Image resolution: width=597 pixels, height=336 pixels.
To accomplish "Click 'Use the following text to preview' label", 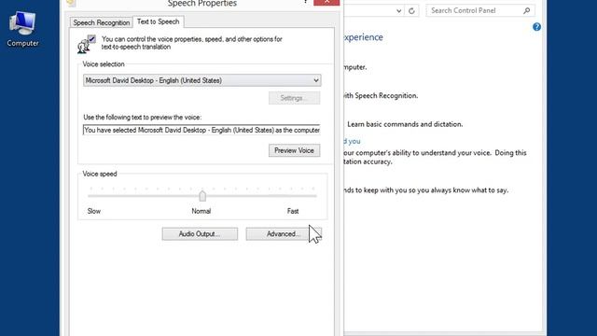I will [143, 118].
